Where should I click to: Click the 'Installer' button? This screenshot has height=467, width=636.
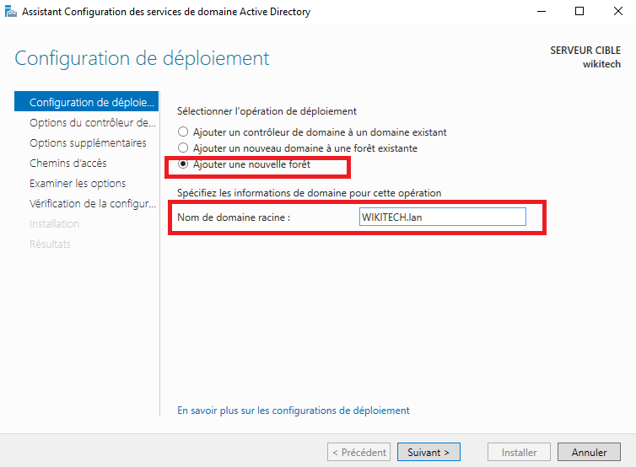coord(520,453)
